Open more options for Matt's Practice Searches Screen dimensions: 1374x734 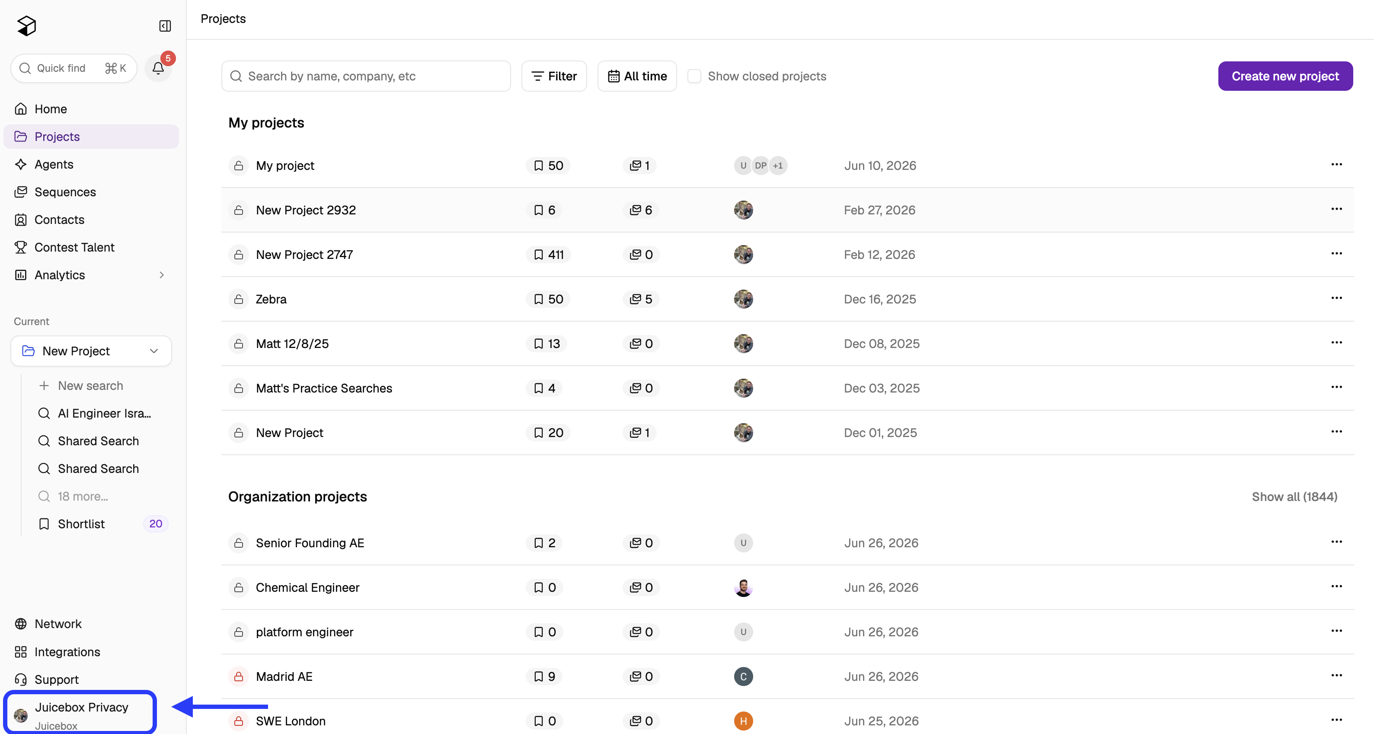[1336, 387]
